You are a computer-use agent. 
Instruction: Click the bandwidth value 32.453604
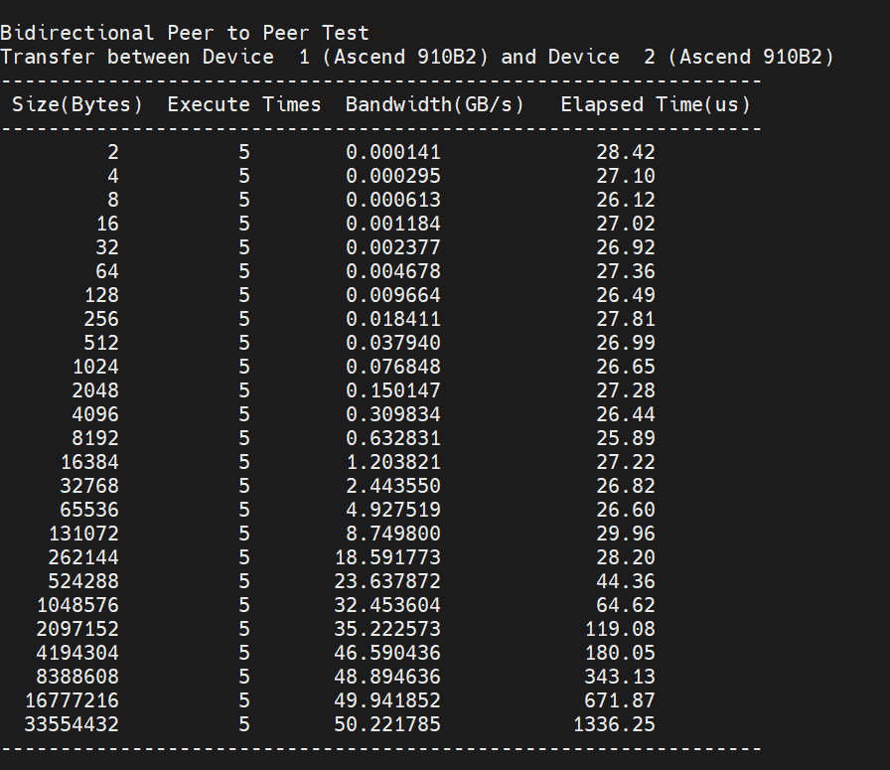pos(387,605)
